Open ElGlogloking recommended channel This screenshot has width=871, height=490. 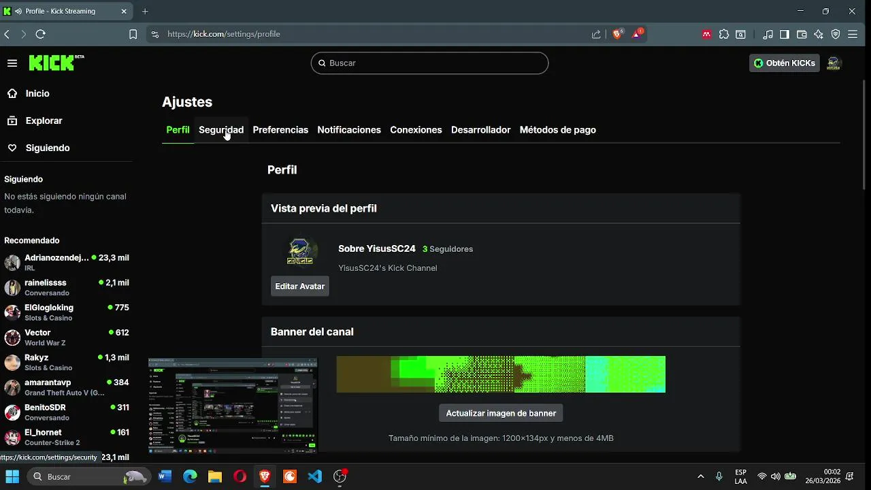coord(67,312)
